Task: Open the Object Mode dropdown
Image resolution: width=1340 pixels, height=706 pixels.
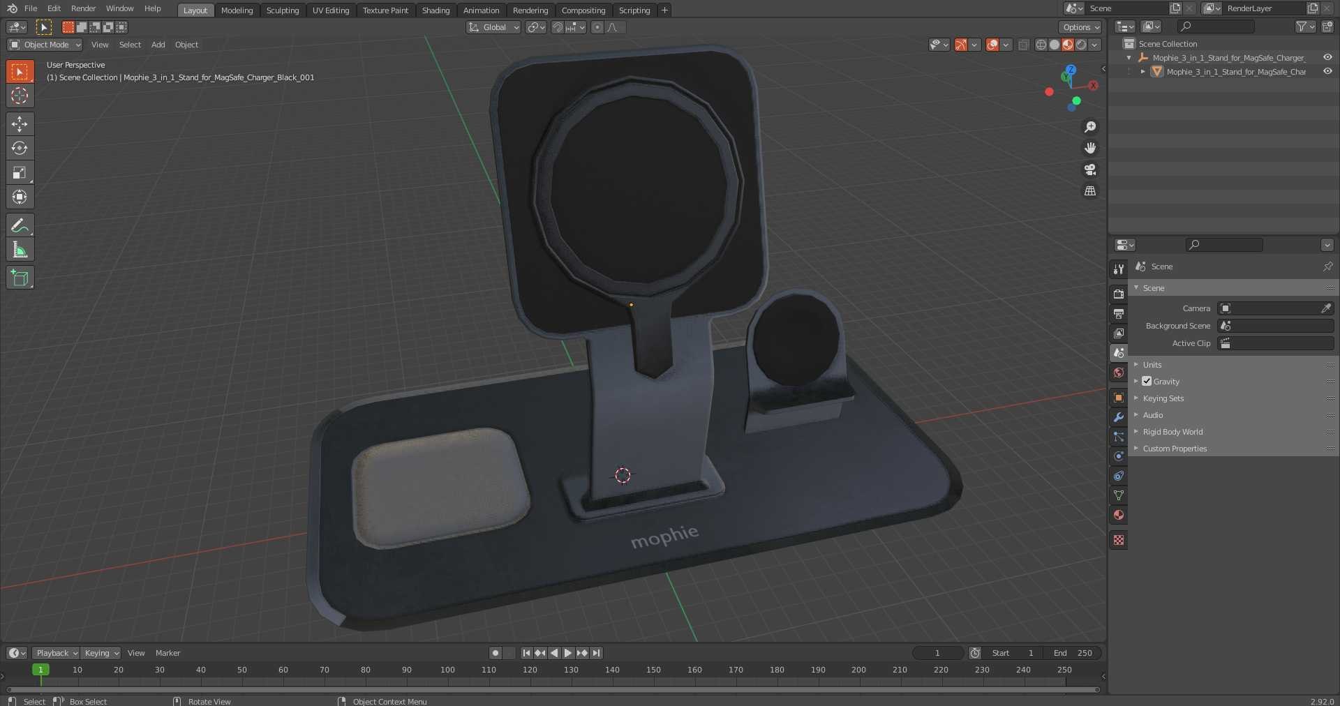Action: click(x=45, y=45)
